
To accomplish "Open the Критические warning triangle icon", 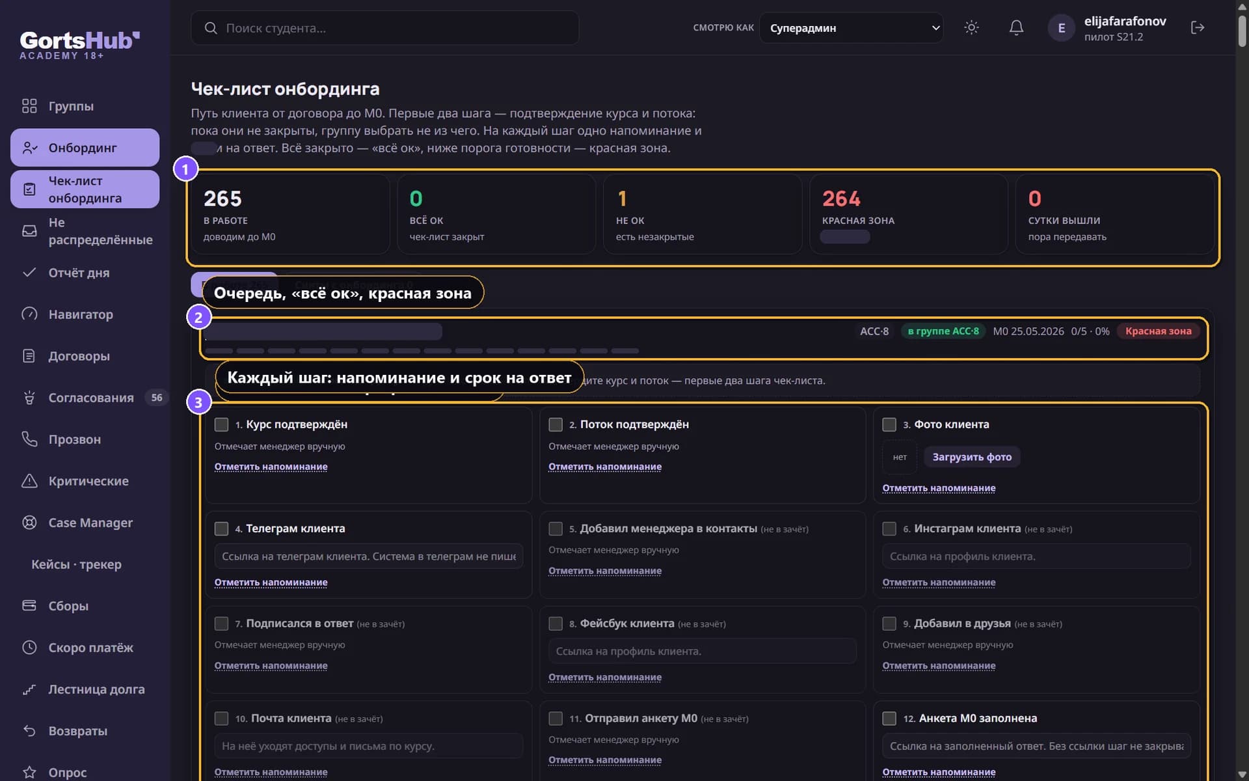I will point(29,481).
